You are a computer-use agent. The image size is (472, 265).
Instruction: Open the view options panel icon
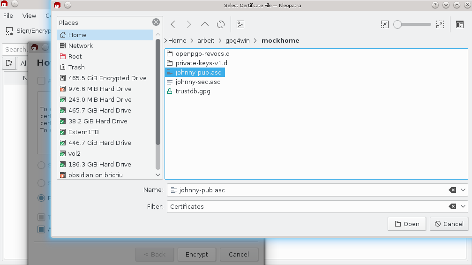coord(459,24)
